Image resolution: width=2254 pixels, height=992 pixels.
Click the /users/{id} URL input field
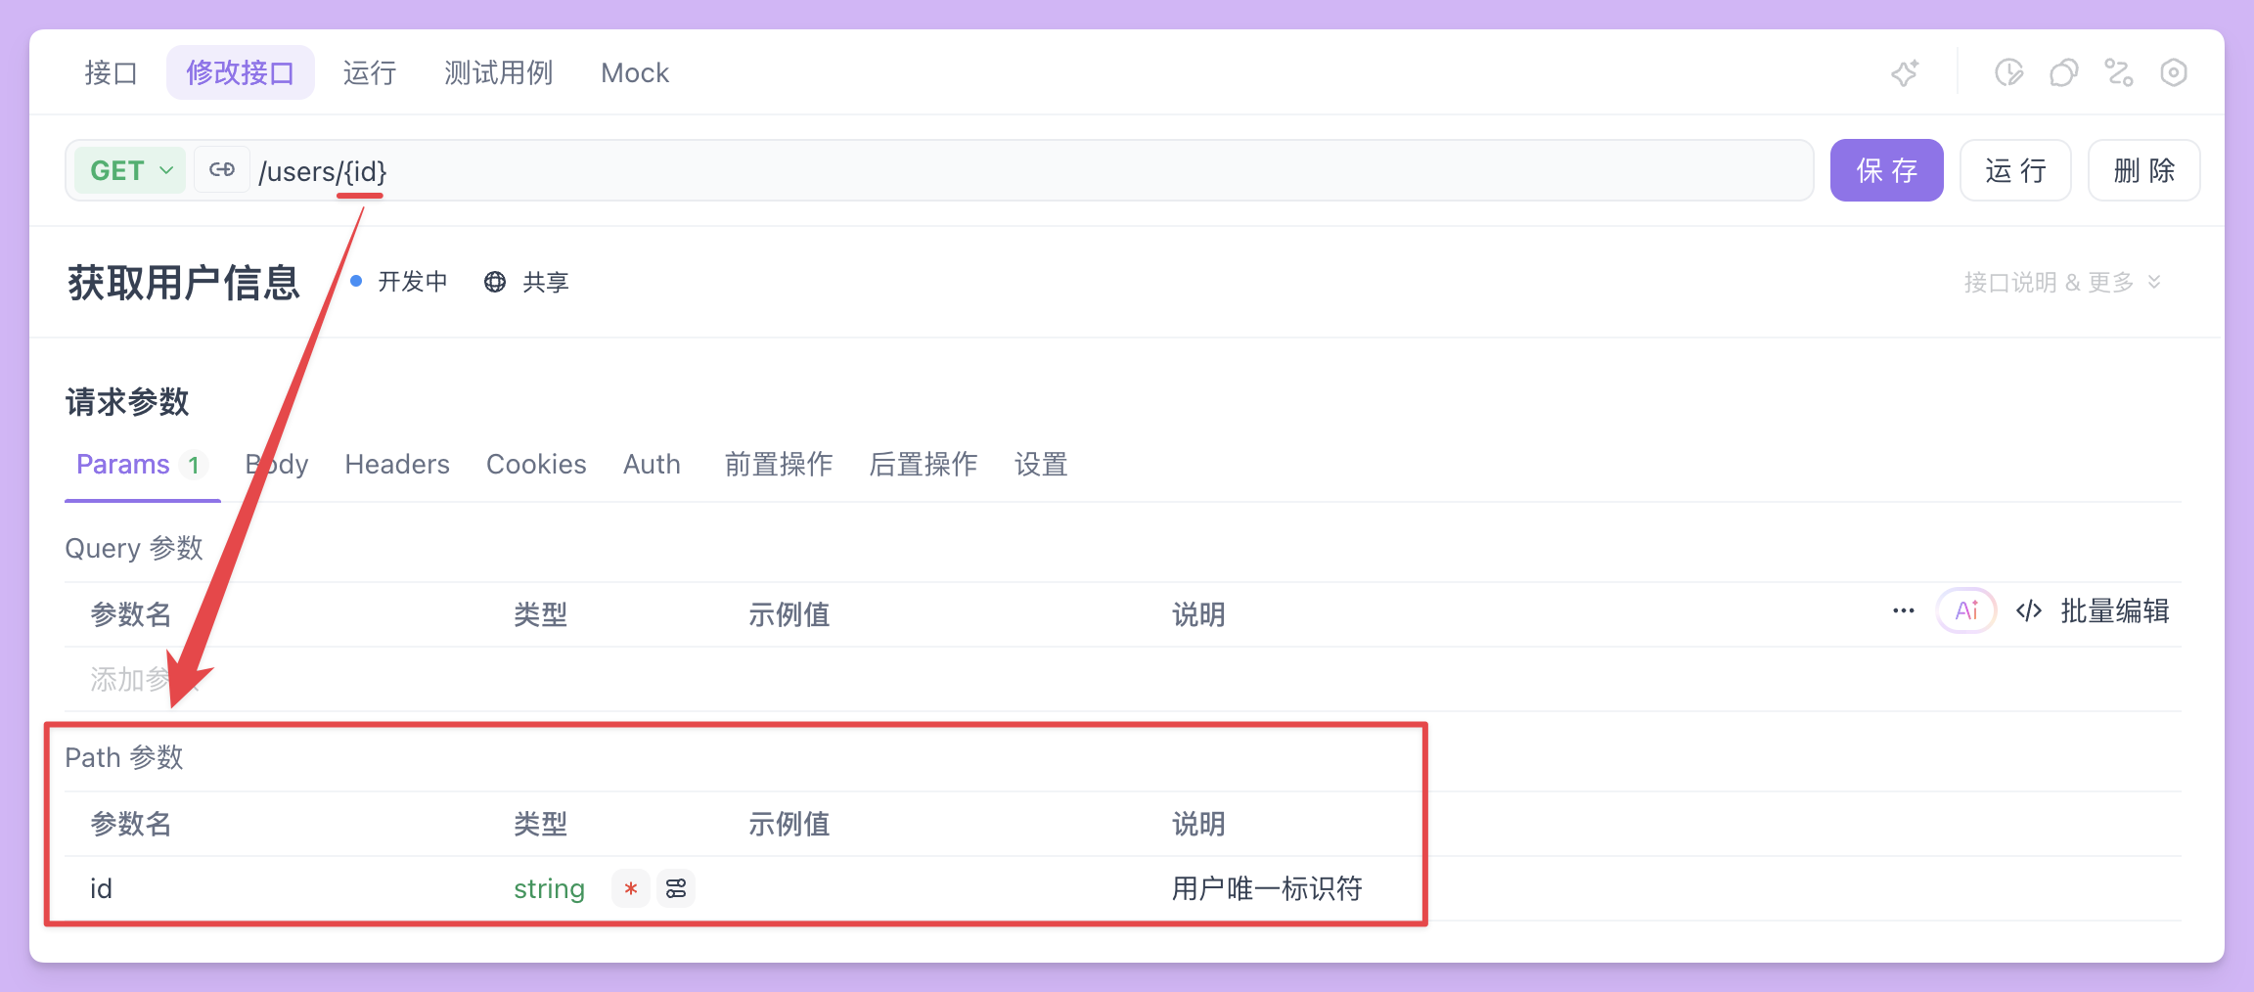click(1032, 170)
